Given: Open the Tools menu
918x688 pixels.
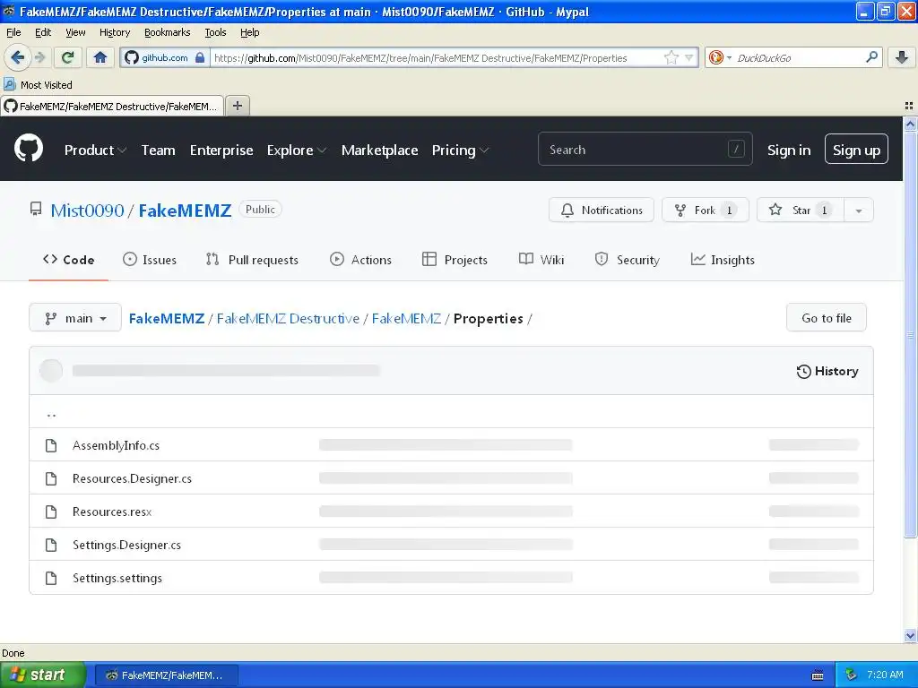Looking at the screenshot, I should pyautogui.click(x=215, y=32).
